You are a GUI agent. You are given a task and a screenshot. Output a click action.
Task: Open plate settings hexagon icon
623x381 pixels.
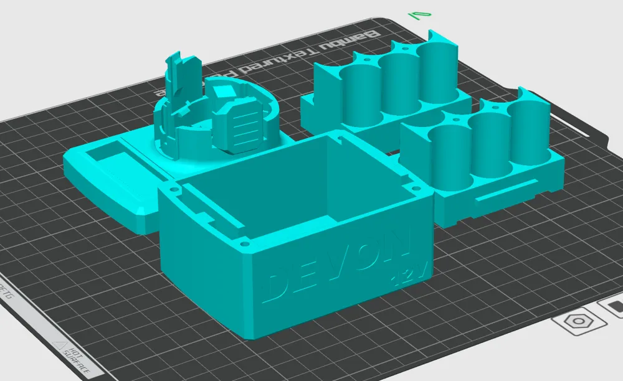tap(579, 321)
